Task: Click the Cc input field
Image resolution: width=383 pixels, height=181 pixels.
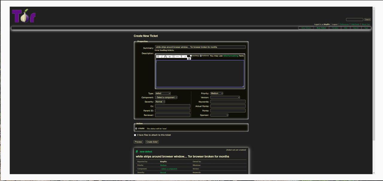Action: (173, 106)
